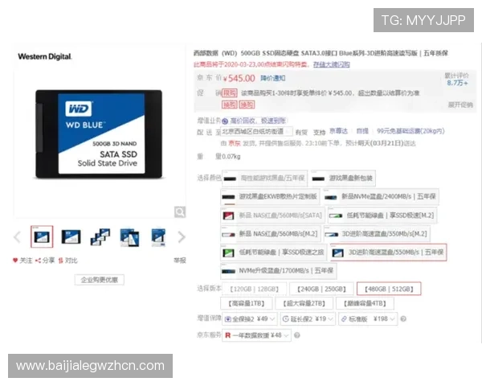This screenshot has height=386, width=482.
Task: Select the fourth product thumbnail
Action: point(129,237)
